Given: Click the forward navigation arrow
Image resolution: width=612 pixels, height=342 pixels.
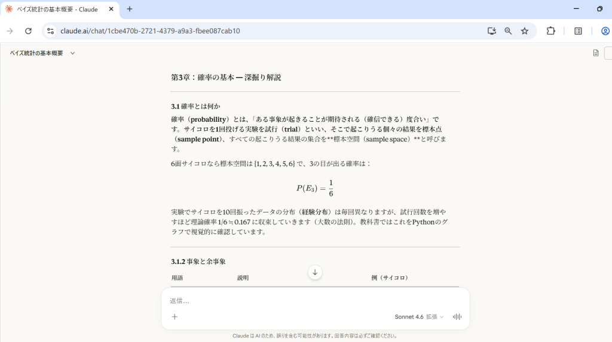Looking at the screenshot, I should tap(10, 31).
